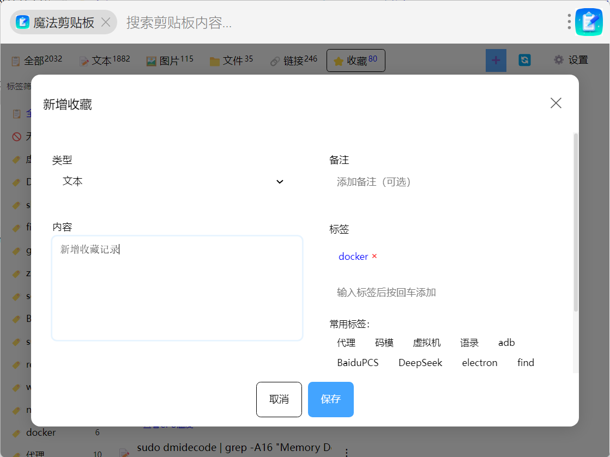610x457 pixels.
Task: Click the blue plus add button
Action: point(496,60)
